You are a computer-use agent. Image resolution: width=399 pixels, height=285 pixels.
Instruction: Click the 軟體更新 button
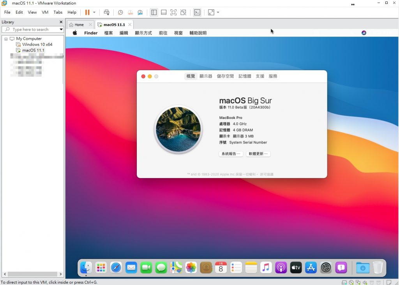(x=258, y=154)
